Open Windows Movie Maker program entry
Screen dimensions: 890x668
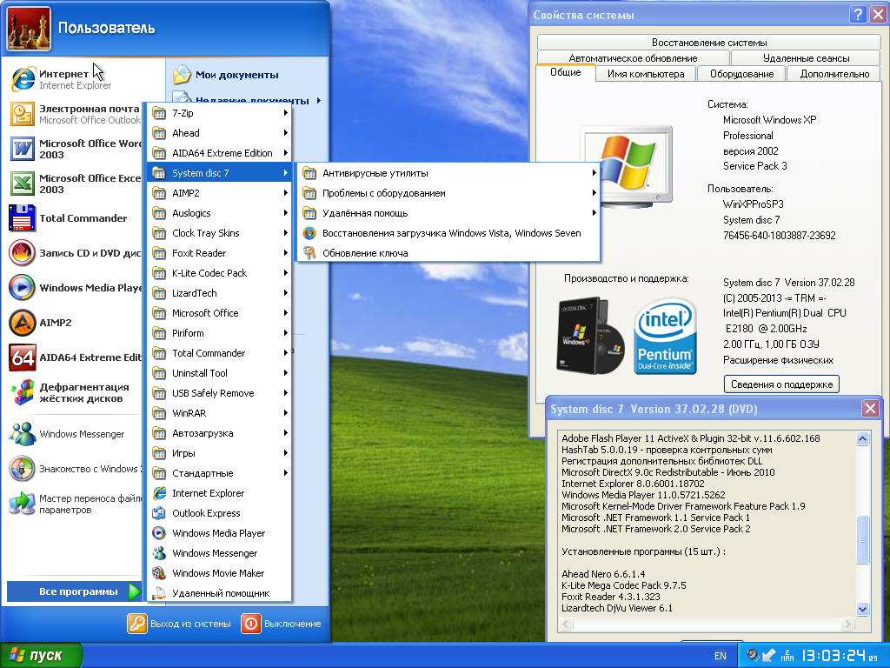pyautogui.click(x=217, y=573)
